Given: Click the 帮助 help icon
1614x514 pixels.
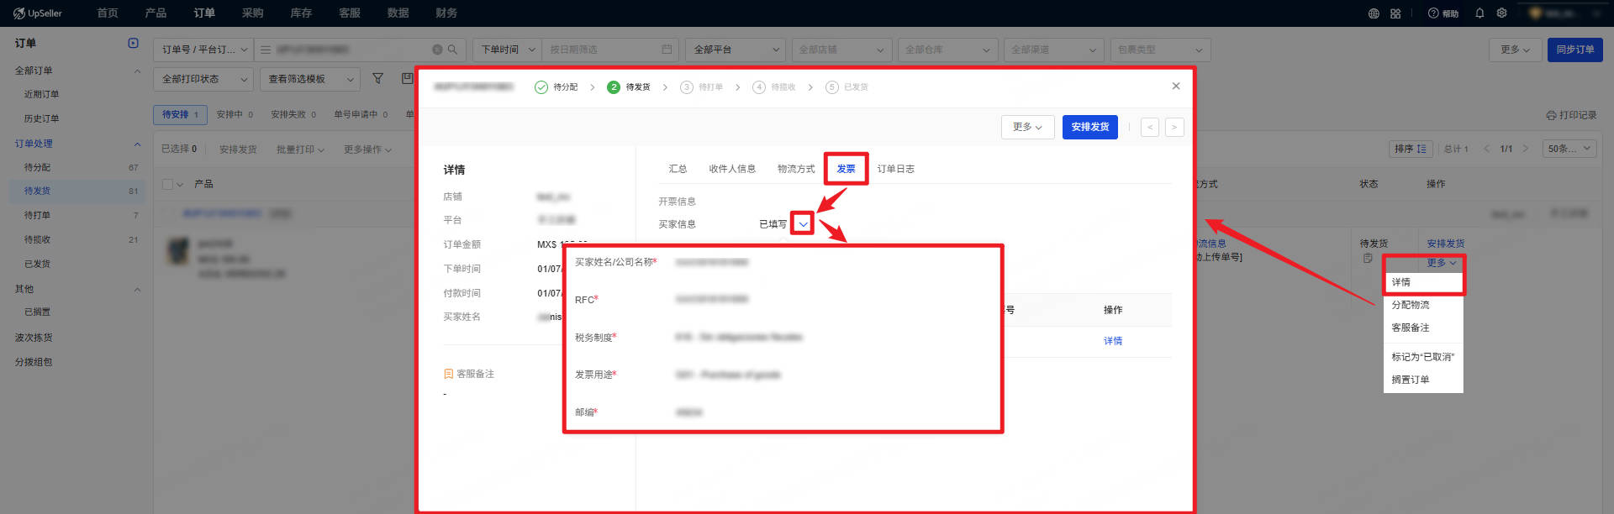Looking at the screenshot, I should (1443, 13).
